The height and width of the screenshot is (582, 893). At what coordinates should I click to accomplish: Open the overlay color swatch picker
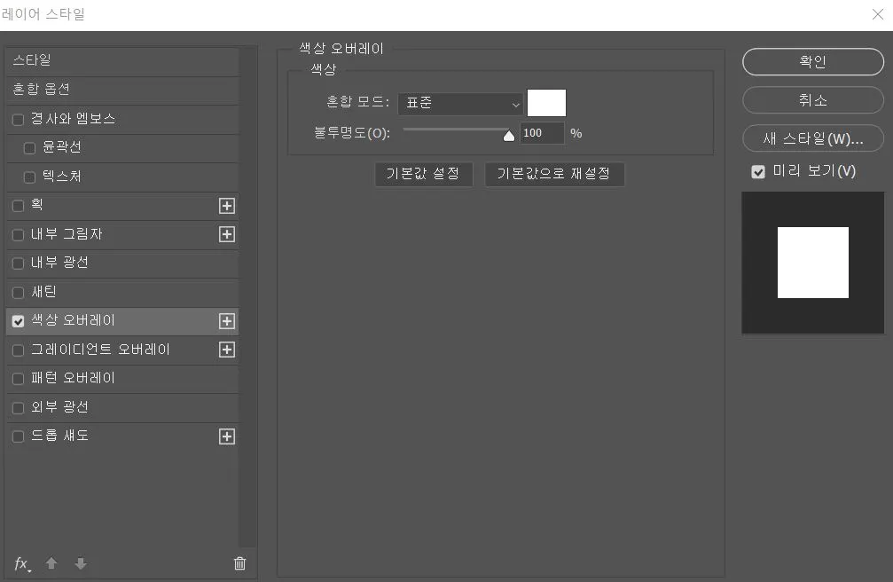pyautogui.click(x=546, y=102)
